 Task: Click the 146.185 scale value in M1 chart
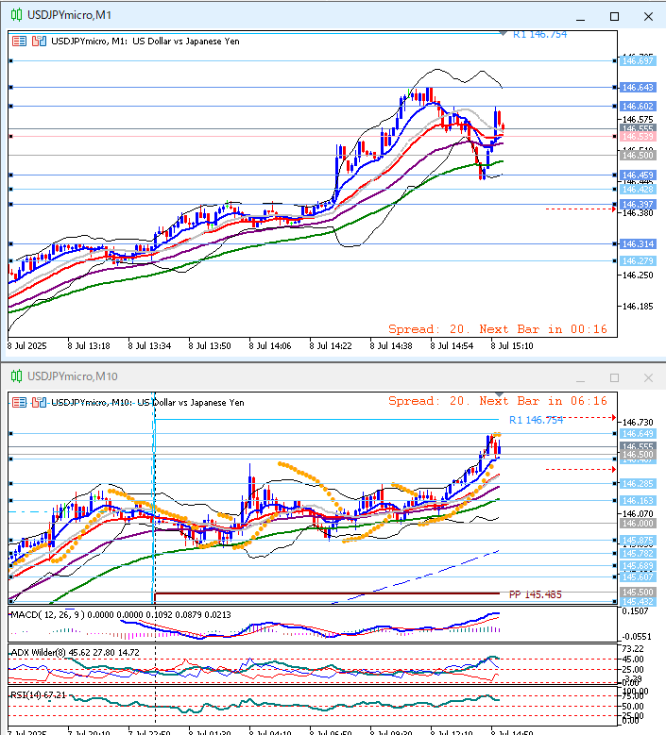click(638, 307)
